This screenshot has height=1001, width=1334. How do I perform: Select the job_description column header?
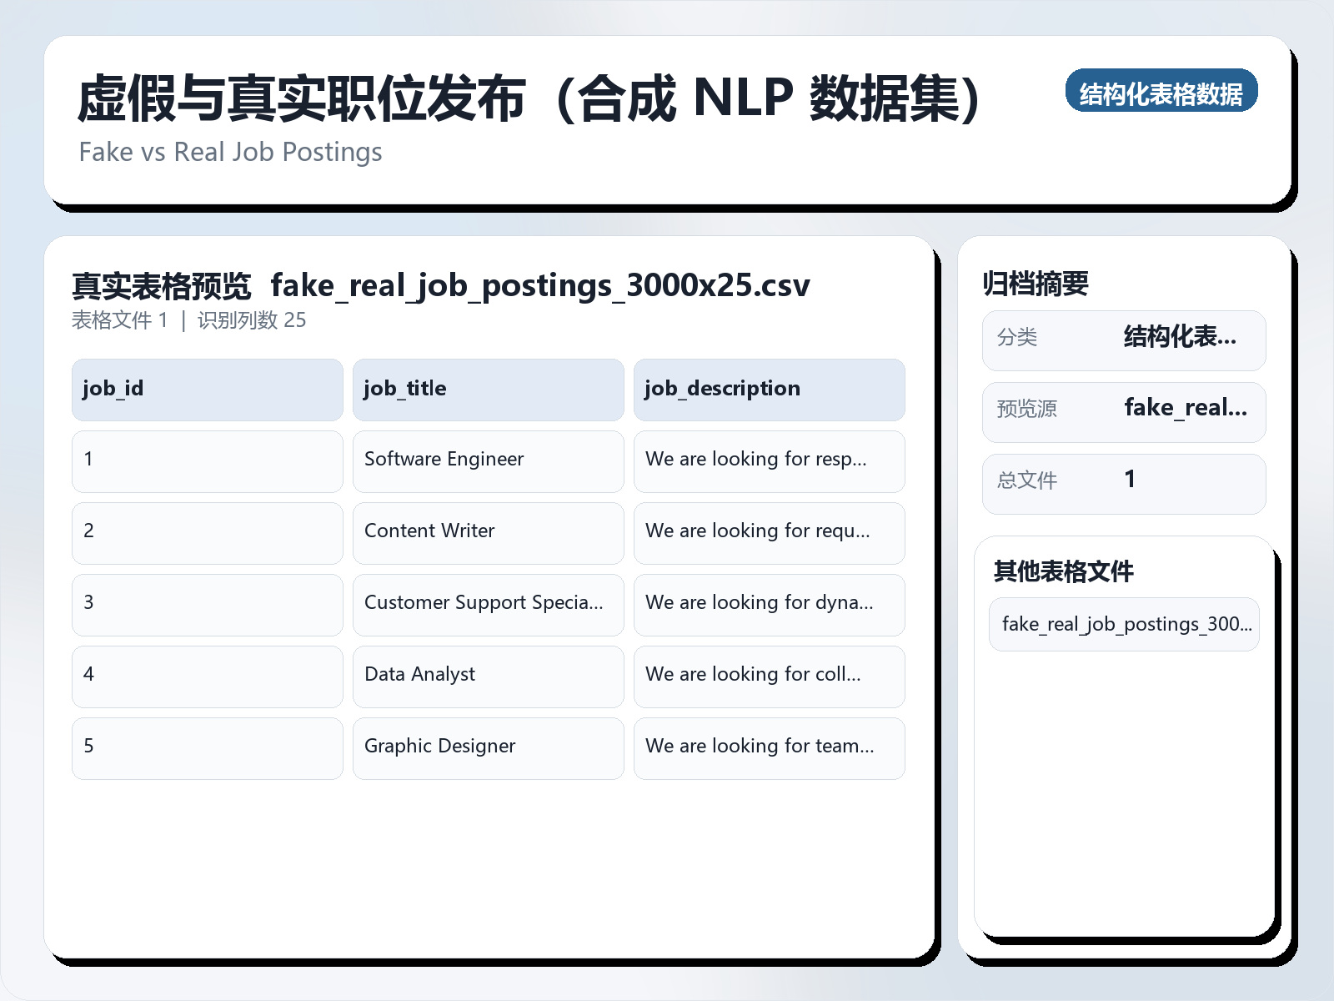pos(769,389)
